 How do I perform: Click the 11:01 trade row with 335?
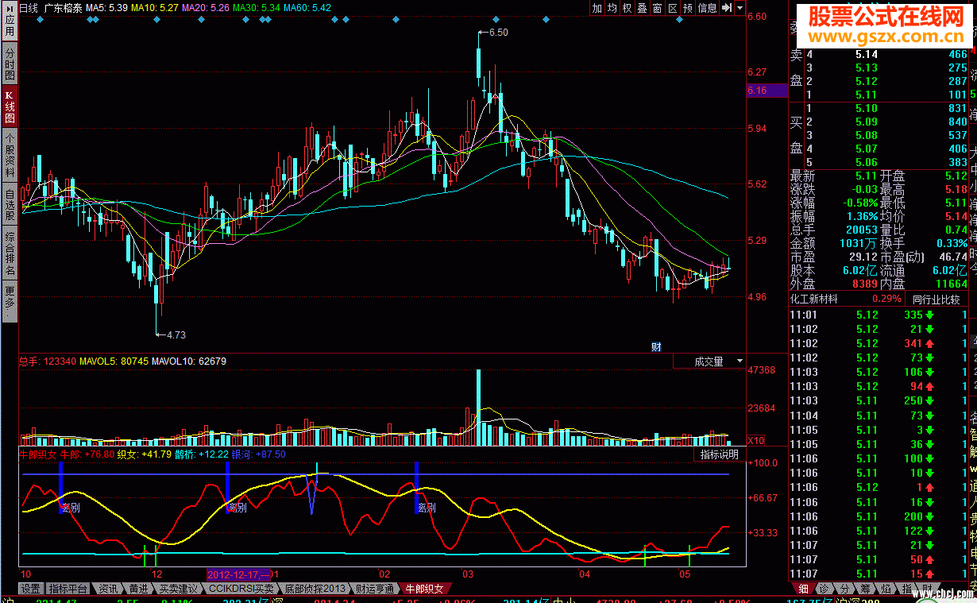point(879,315)
